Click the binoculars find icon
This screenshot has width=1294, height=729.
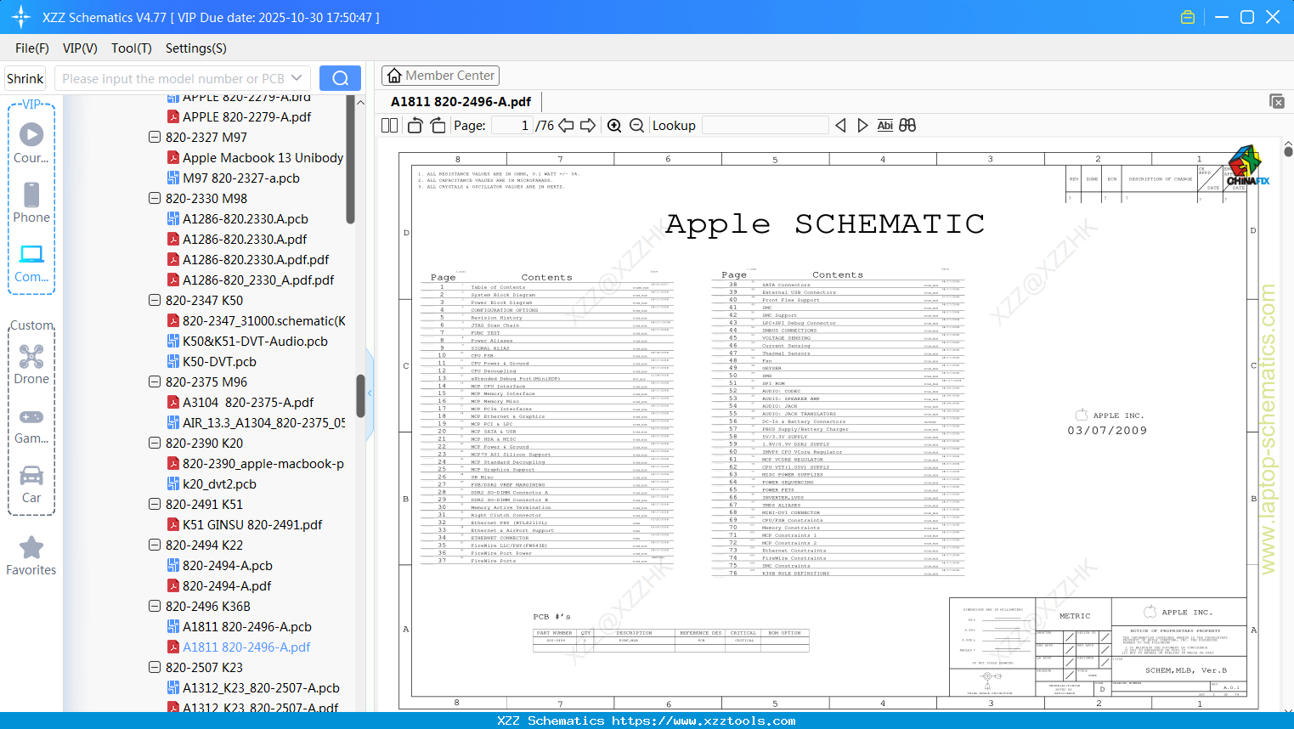pos(907,126)
